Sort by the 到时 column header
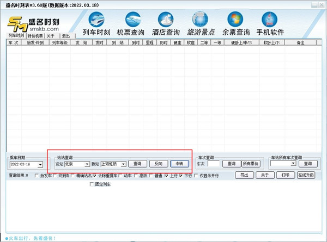Image resolution: width=327 pixels, height=242 pixels. (x=136, y=42)
